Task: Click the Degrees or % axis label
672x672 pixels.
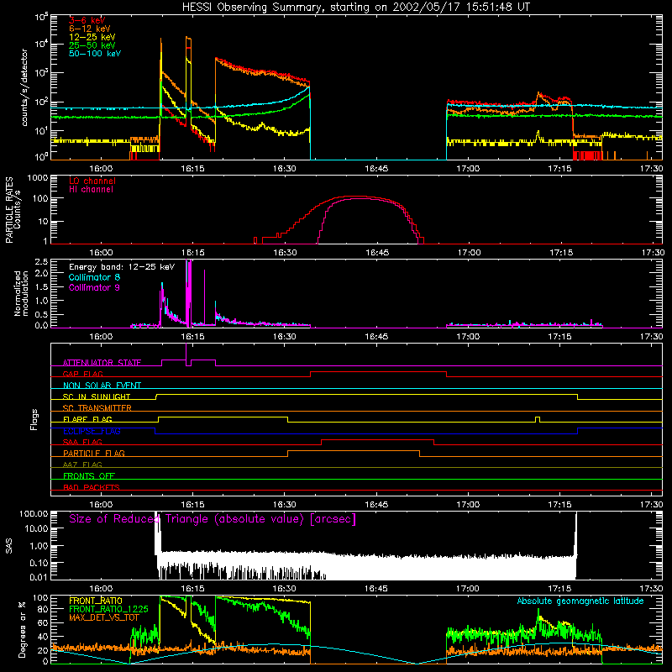Action: click(x=22, y=629)
